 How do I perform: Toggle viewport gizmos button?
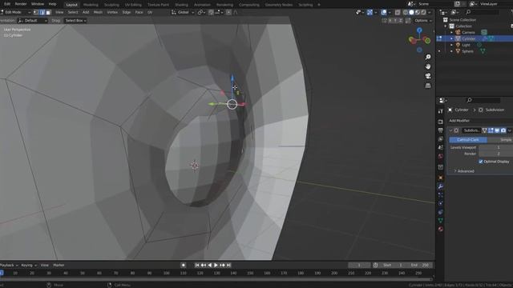[370, 12]
